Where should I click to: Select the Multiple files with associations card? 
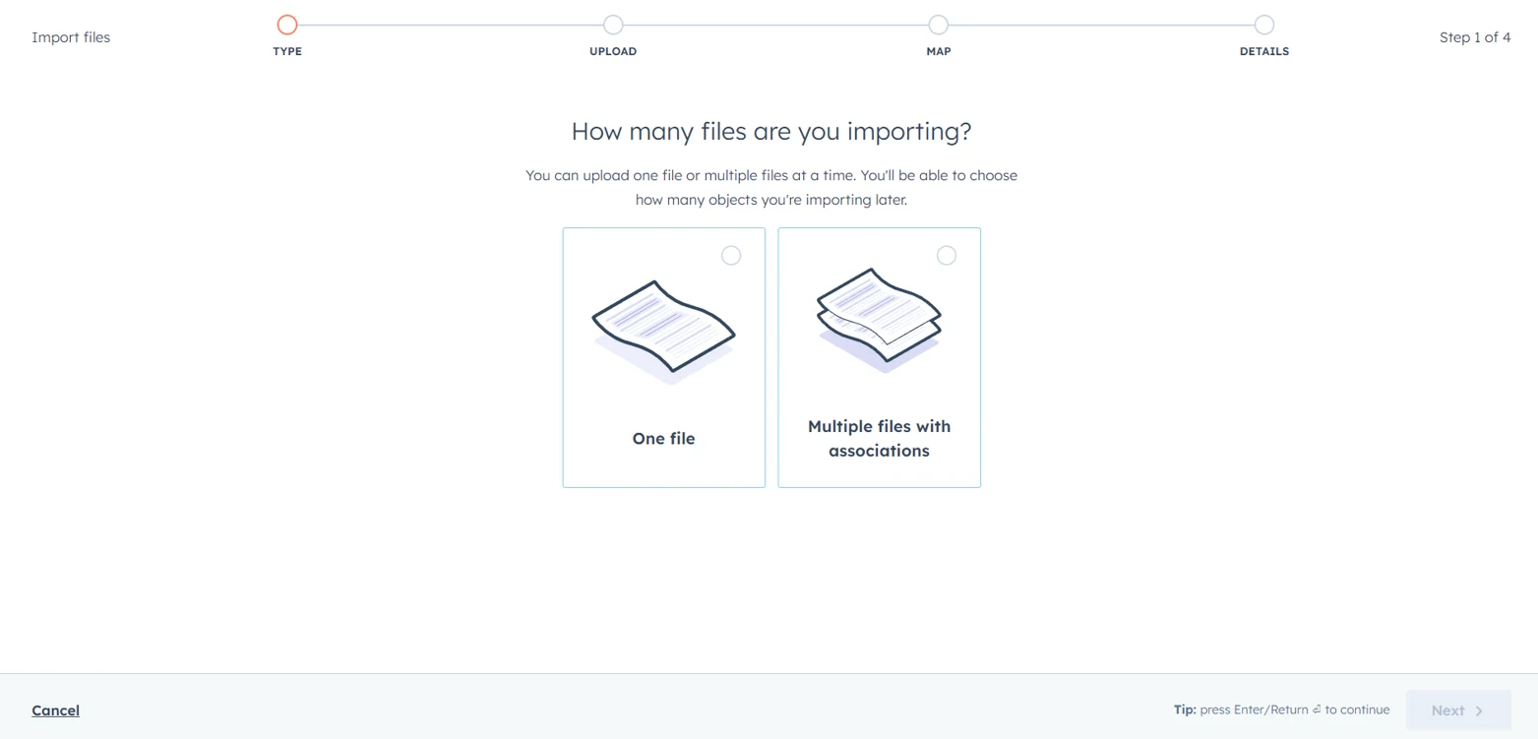879,357
